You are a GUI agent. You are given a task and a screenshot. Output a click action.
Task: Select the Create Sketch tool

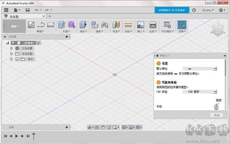[31, 25]
